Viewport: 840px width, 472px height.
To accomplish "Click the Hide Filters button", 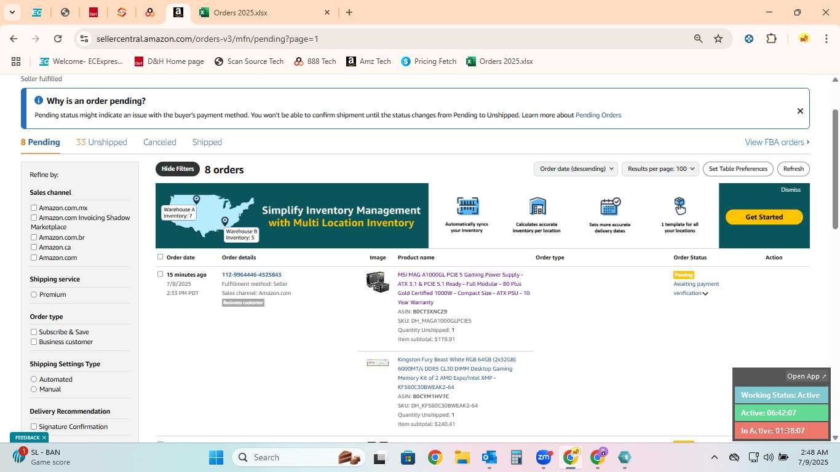I will pyautogui.click(x=178, y=169).
